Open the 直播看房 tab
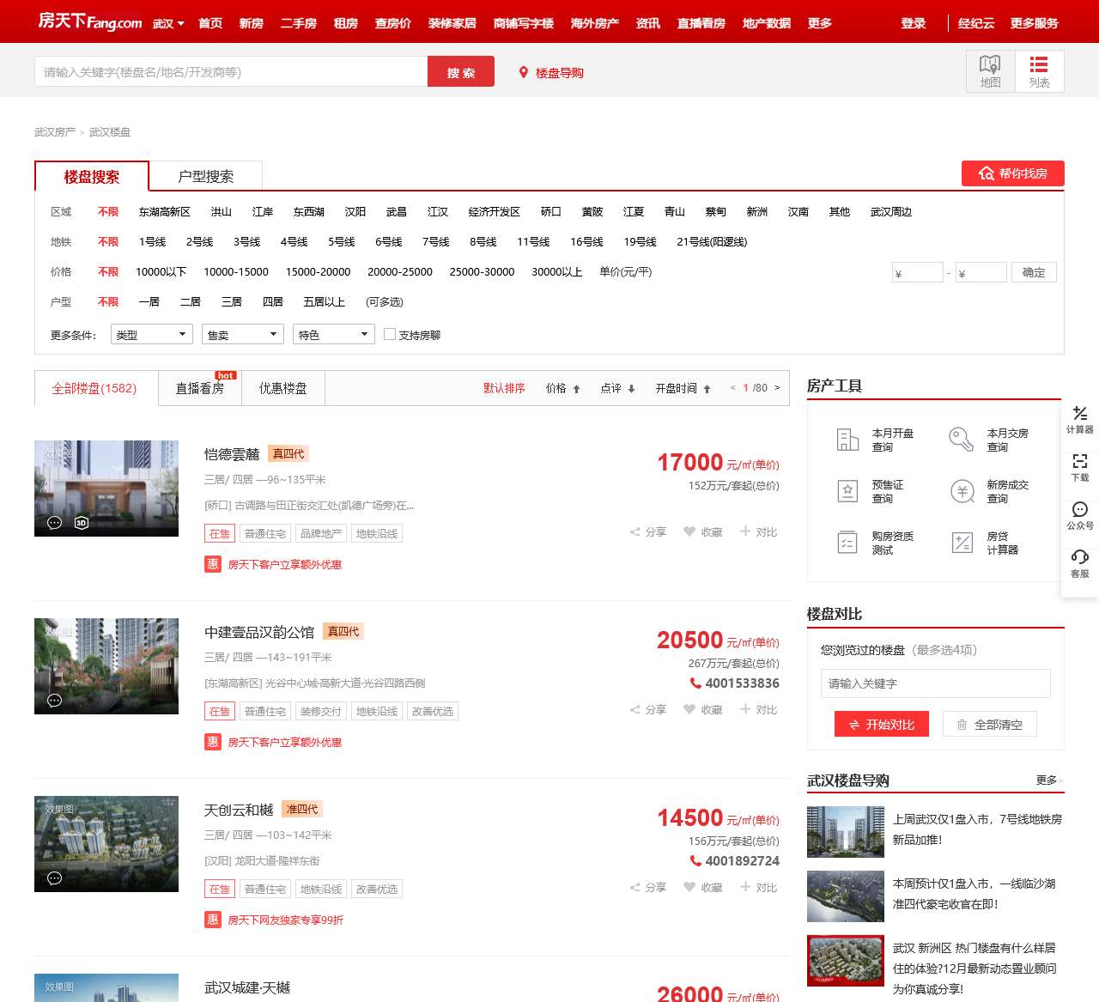The height and width of the screenshot is (1002, 1099). pyautogui.click(x=199, y=388)
